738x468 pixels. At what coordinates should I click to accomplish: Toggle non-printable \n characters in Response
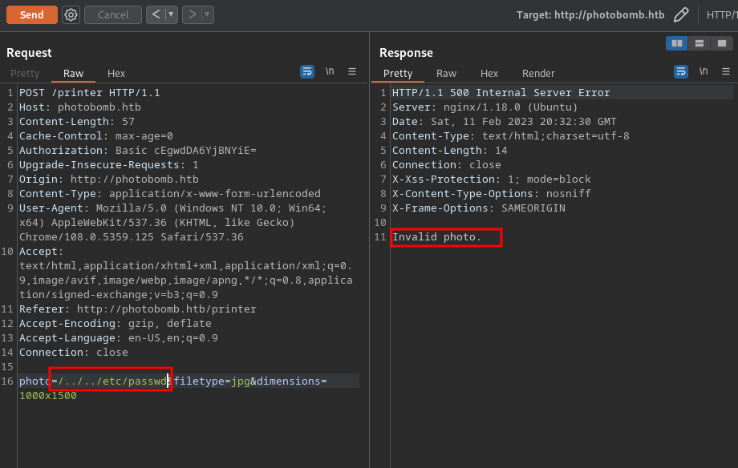click(704, 71)
